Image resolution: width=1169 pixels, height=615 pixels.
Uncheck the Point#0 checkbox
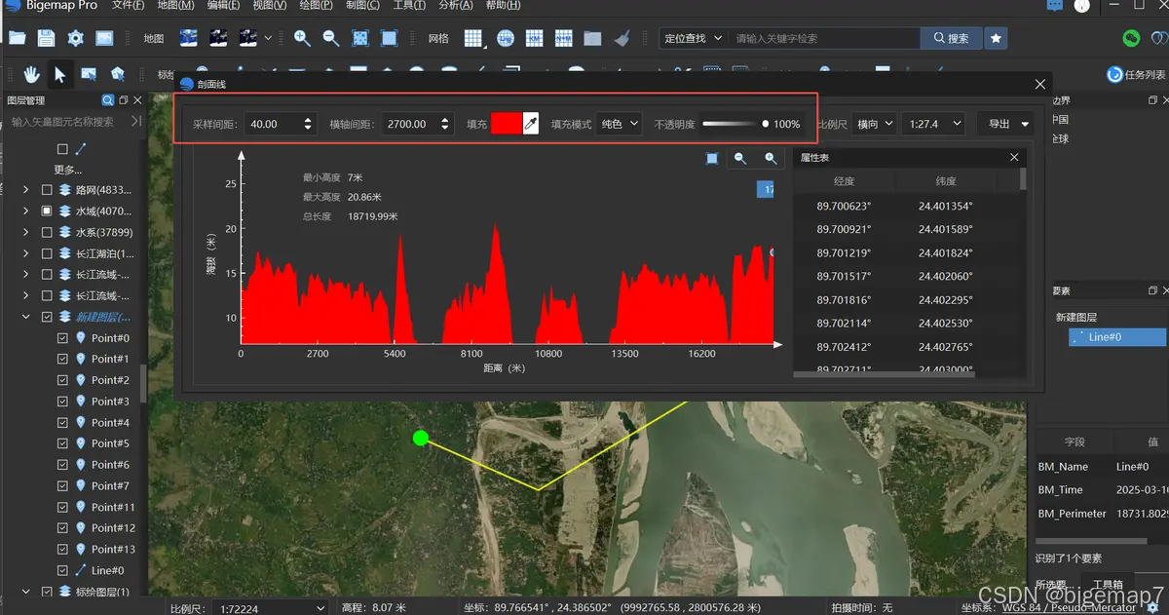pyautogui.click(x=63, y=338)
